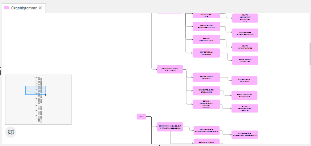Image resolution: width=311 pixels, height=146 pixels.
Task: Click the Equipe Agence de l'Habitat box
Action: (x=244, y=81)
